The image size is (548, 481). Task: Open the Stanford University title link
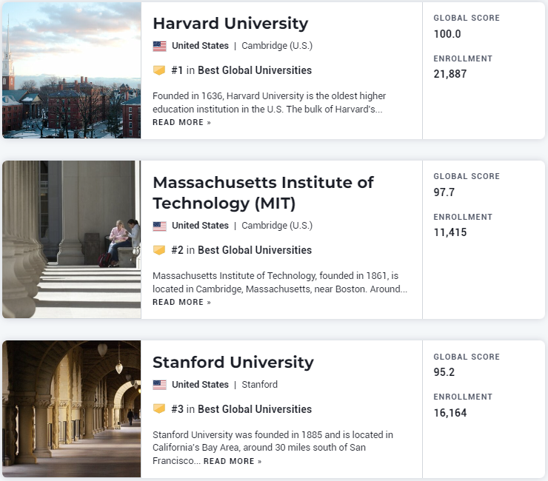(233, 363)
